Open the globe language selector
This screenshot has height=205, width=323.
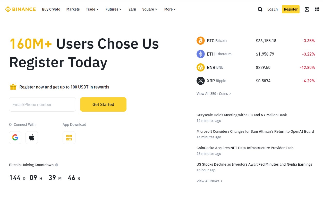point(317,9)
